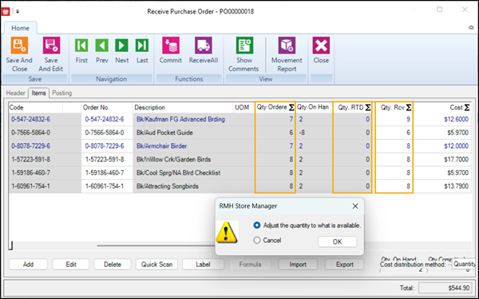Collapse the ribbon with the chevron
This screenshot has width=479, height=299.
[x=471, y=28]
